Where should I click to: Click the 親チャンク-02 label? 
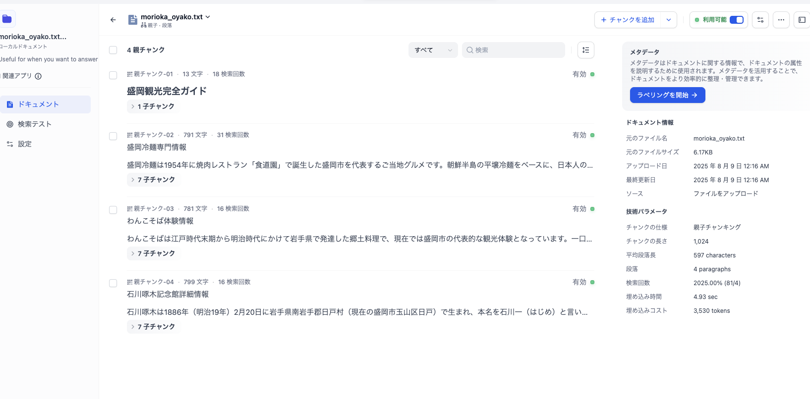(x=154, y=135)
